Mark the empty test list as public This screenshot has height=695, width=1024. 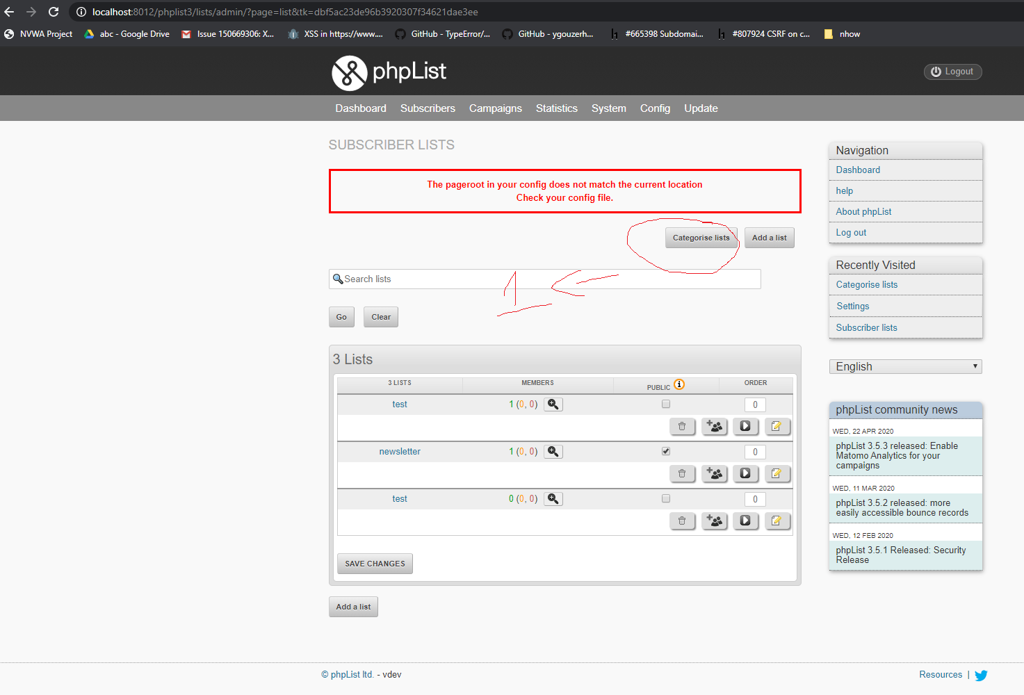coord(666,498)
